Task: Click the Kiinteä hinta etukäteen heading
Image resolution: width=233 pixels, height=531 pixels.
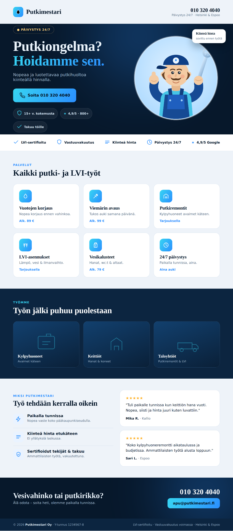Action: [52, 433]
